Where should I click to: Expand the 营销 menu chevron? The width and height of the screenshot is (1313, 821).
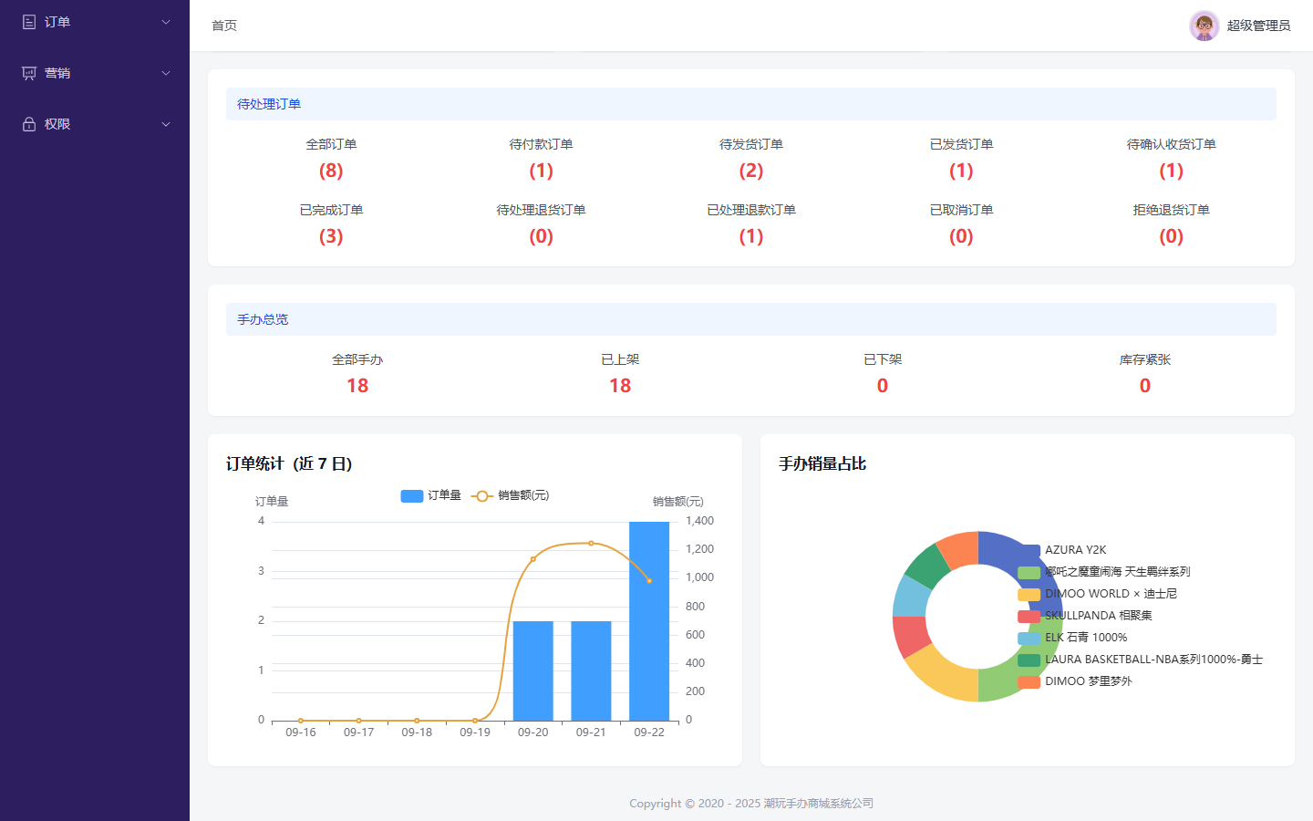[x=166, y=73]
